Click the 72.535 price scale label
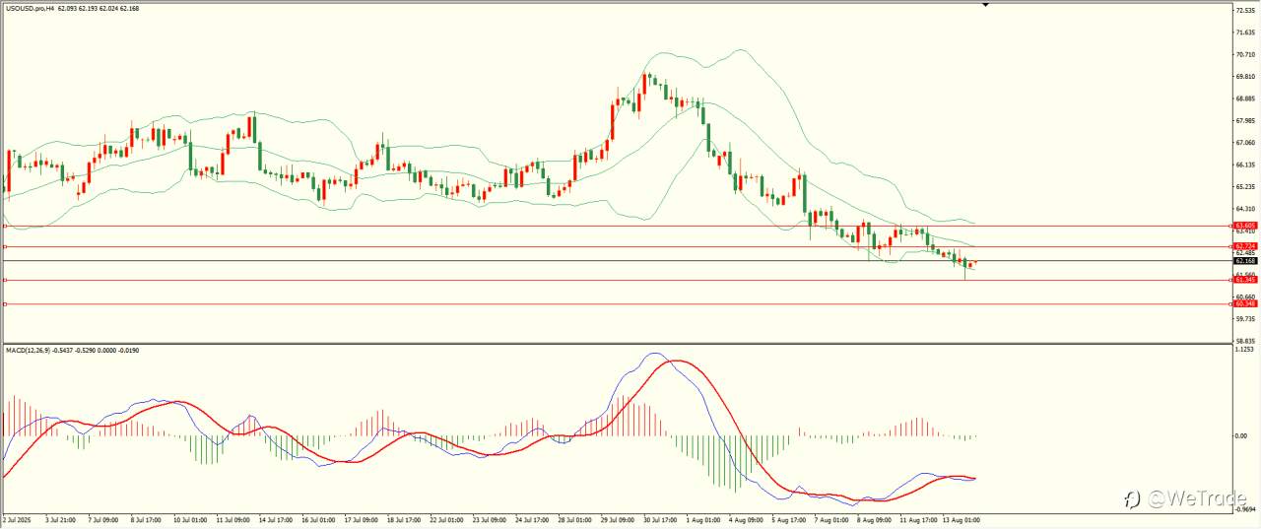Image resolution: width=1261 pixels, height=529 pixels. click(1245, 10)
